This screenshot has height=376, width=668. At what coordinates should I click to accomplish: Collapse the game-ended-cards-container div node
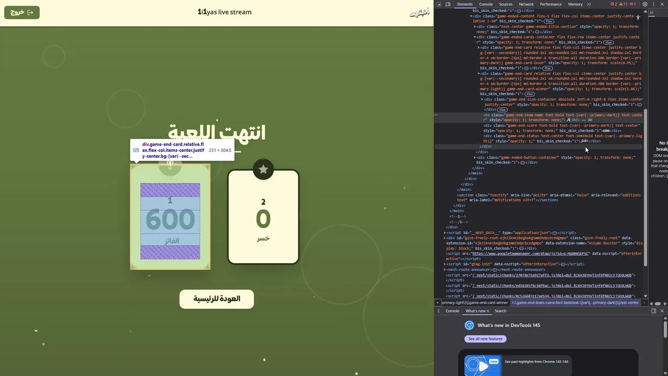(475, 37)
